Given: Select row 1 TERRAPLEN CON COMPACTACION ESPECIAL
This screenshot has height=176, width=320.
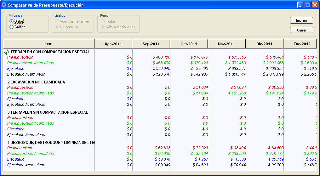Looking at the screenshot, I should pyautogui.click(x=49, y=52).
